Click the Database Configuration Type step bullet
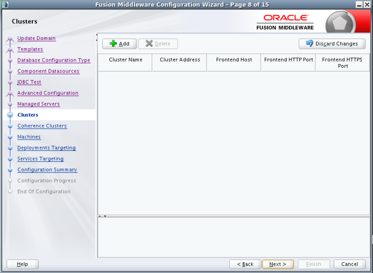 click(x=10, y=60)
